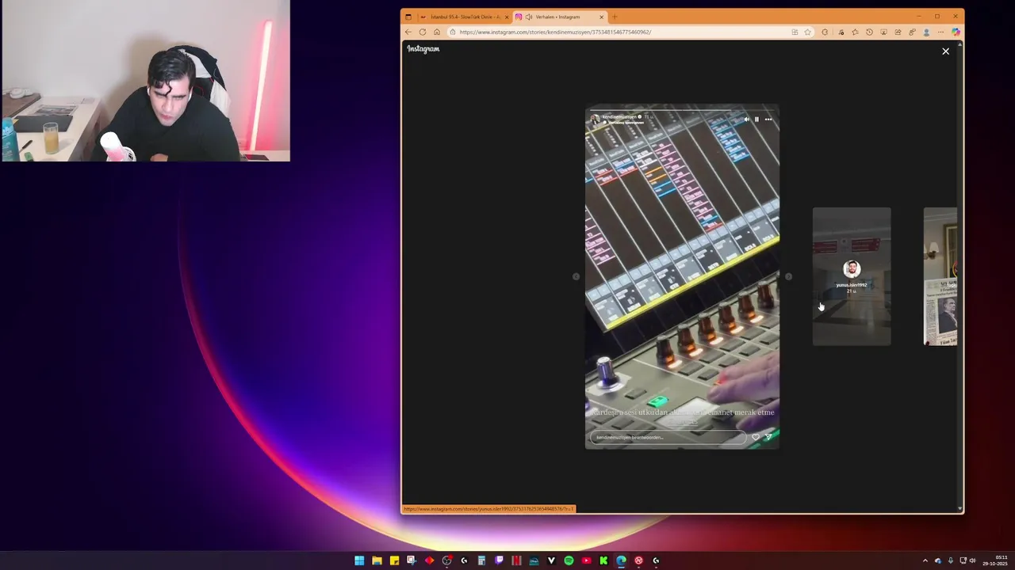Open the tab actions menu icon
The width and height of the screenshot is (1015, 570).
point(408,17)
